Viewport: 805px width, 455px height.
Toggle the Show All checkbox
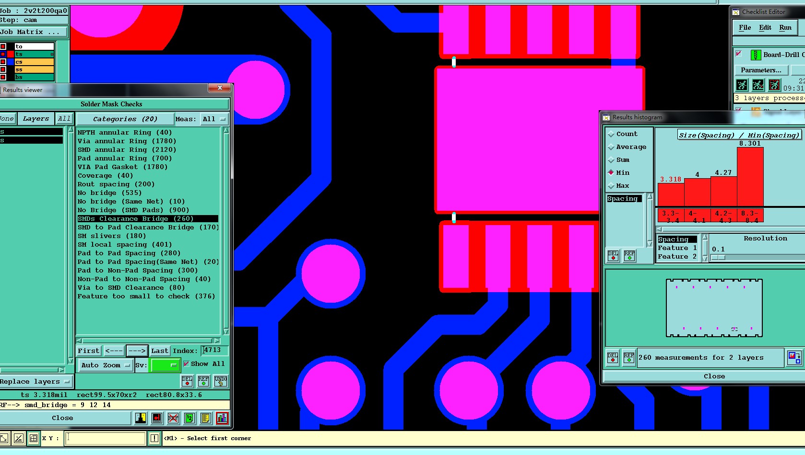coord(186,364)
